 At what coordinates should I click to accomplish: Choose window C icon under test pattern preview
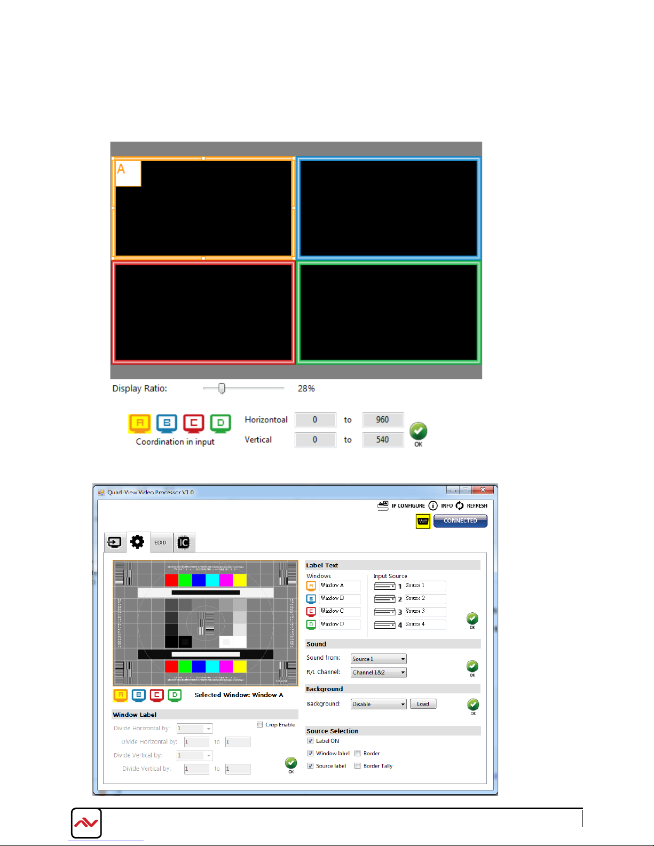(x=157, y=695)
